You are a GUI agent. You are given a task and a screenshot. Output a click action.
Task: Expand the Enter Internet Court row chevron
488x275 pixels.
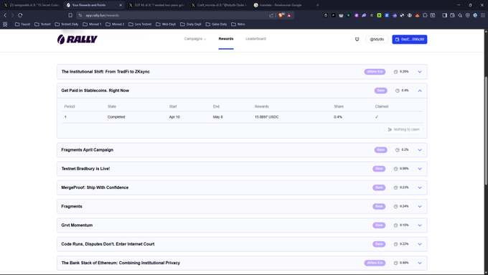(420, 244)
